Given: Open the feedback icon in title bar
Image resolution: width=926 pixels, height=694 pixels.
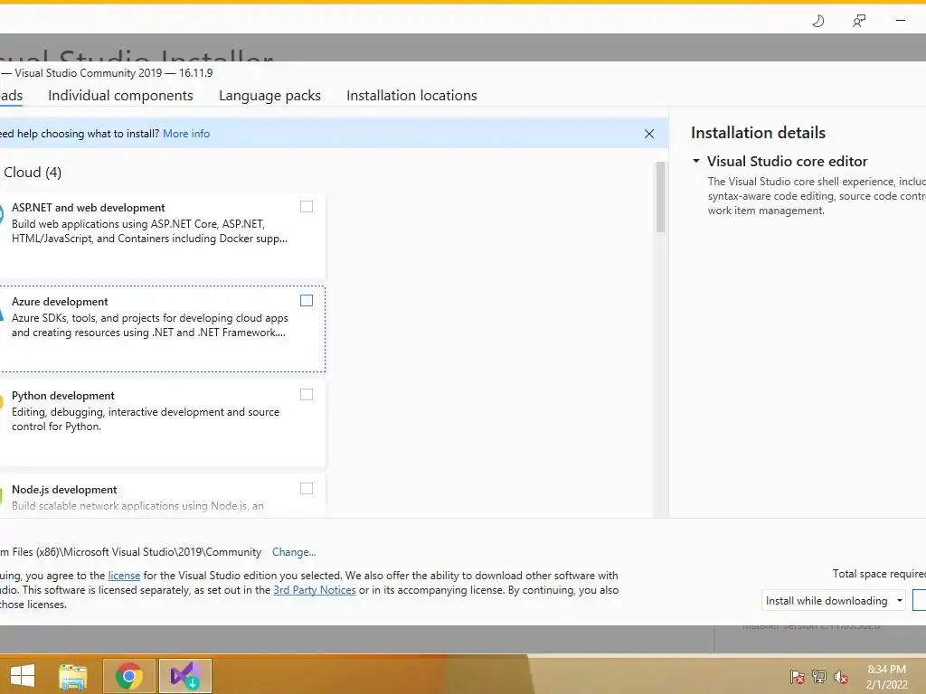Looking at the screenshot, I should pos(859,22).
